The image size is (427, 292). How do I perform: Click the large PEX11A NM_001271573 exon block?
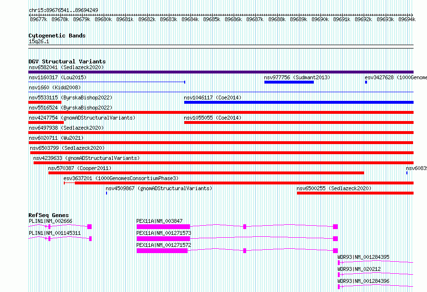click(x=163, y=239)
